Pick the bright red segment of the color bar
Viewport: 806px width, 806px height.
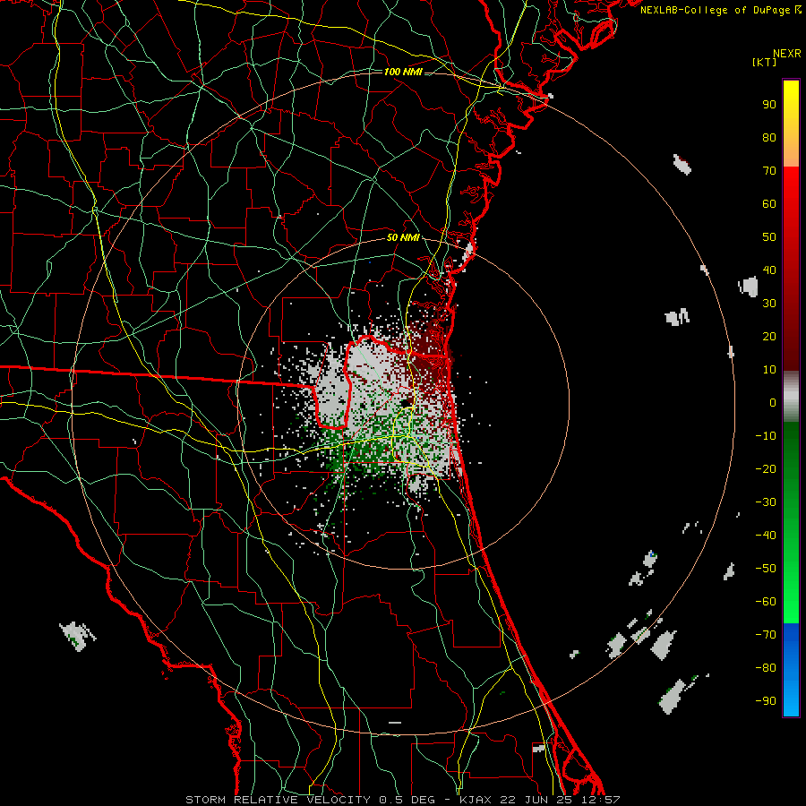point(791,188)
